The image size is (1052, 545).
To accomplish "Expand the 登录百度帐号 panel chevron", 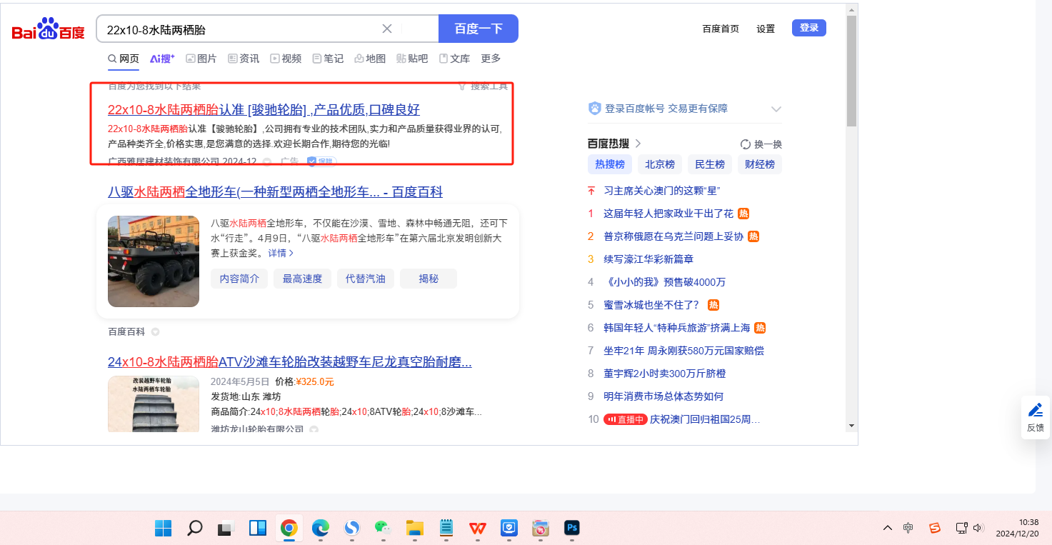I will (x=776, y=109).
